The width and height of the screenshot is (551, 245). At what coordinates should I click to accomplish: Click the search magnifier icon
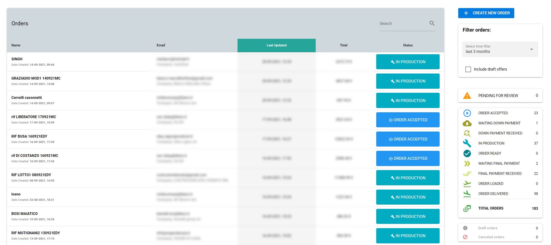click(x=432, y=23)
